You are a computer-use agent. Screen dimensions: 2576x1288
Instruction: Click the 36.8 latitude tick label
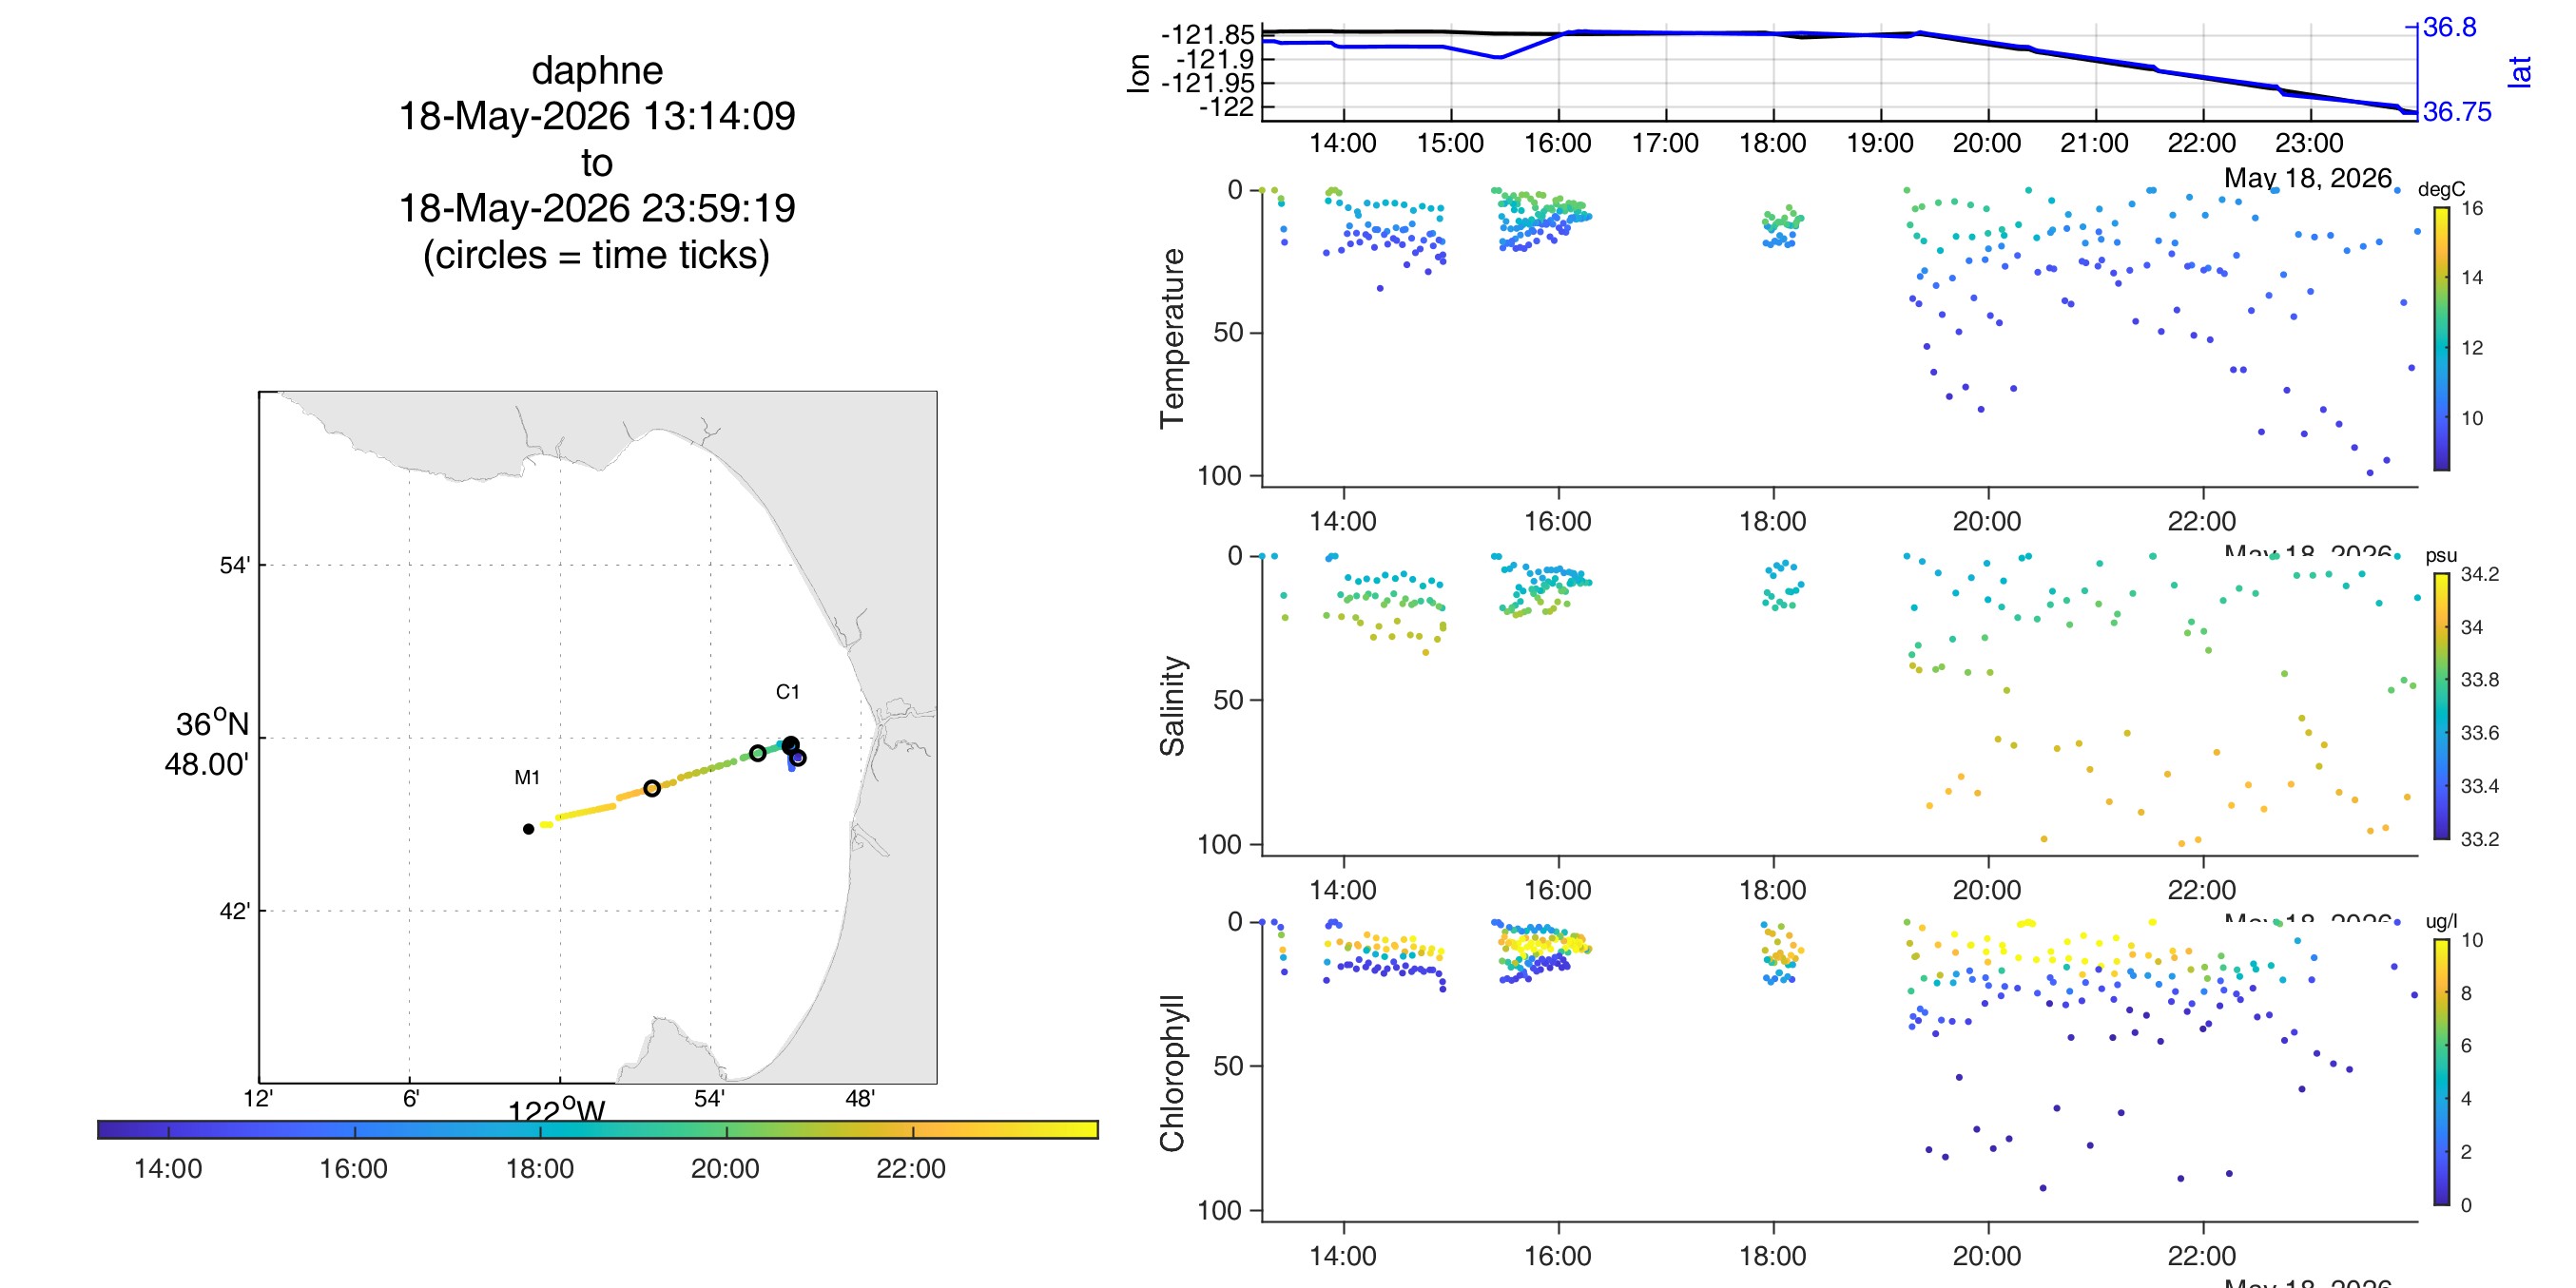(x=2450, y=27)
